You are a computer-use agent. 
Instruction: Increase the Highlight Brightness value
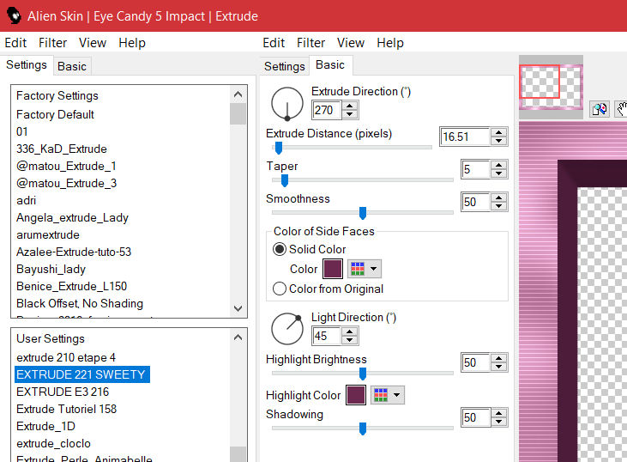coord(498,358)
